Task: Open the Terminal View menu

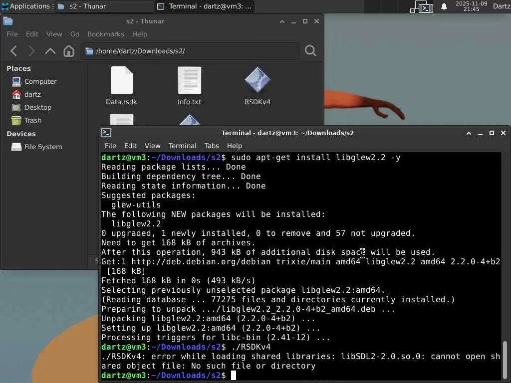Action: [152, 146]
